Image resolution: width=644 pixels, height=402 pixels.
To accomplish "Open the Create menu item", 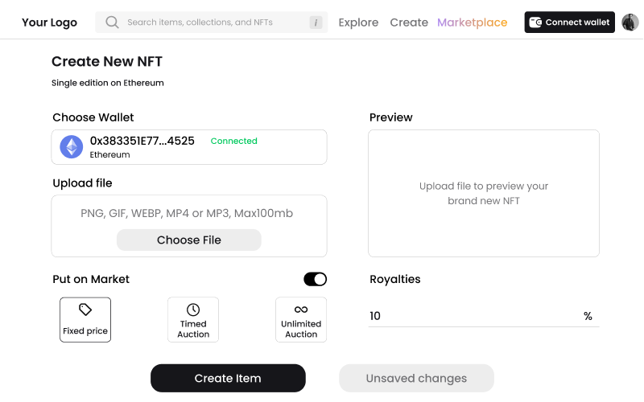I will [409, 23].
